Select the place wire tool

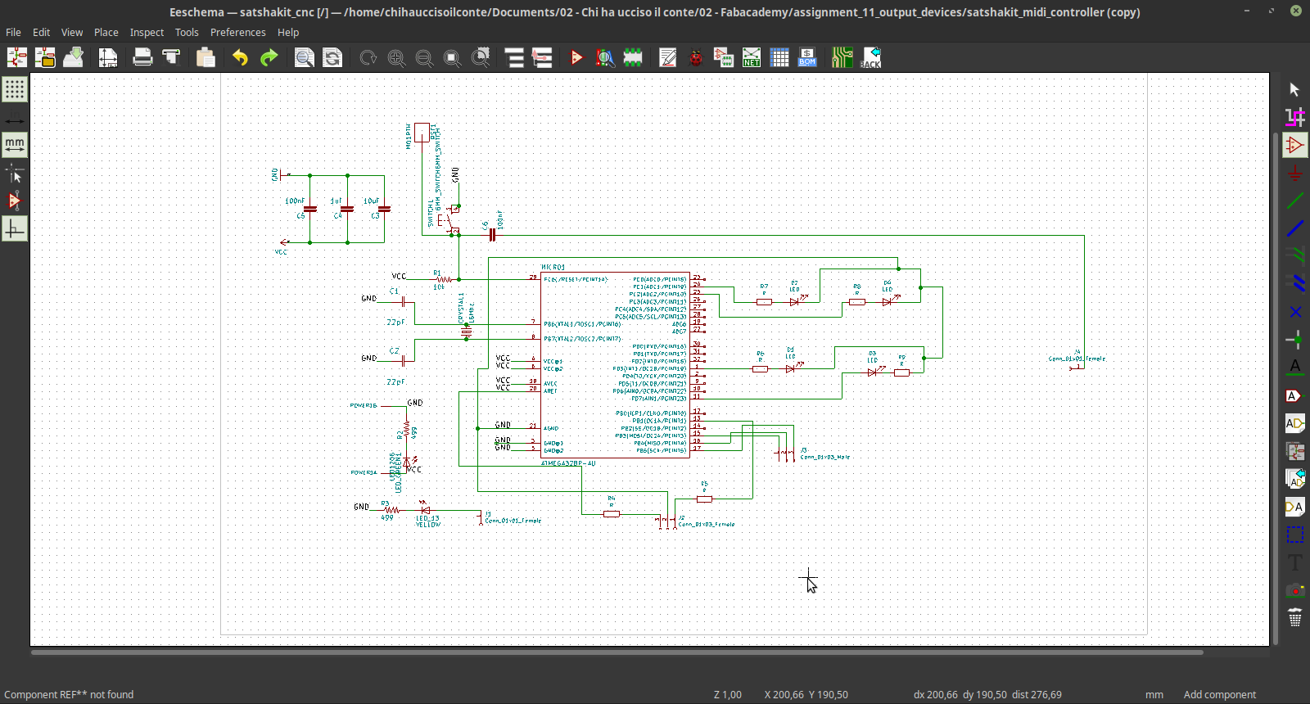point(1294,201)
